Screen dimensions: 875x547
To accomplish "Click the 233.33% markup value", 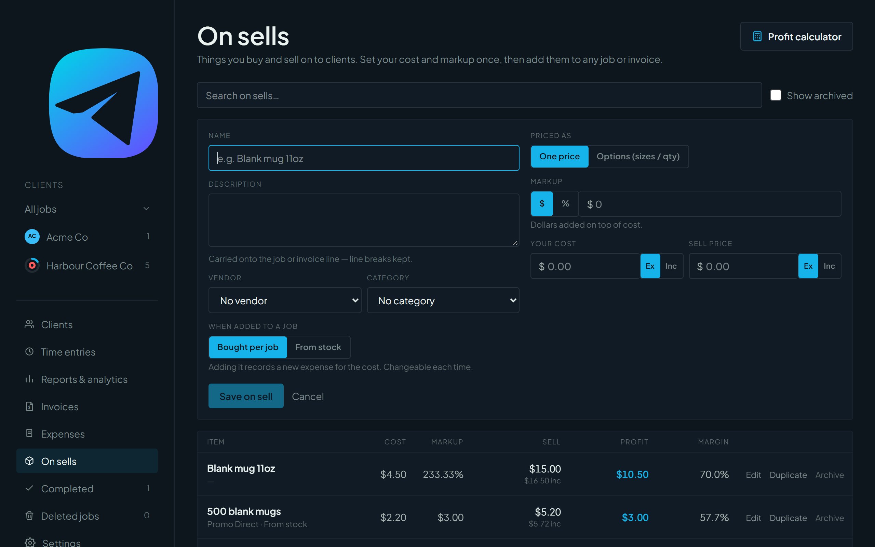I will [443, 474].
